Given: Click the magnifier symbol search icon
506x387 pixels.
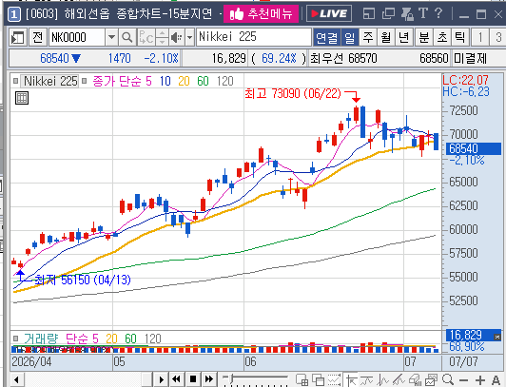Looking at the screenshot, I should [126, 37].
